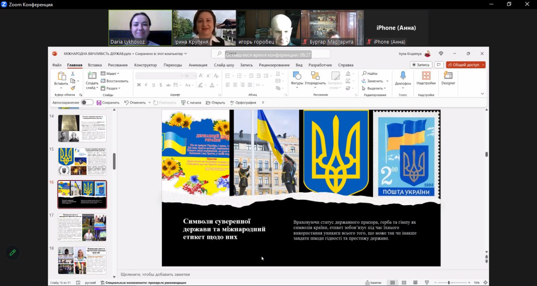The image size is (537, 286).
Task: Click Undo (Отменить) in quick access
Action: click(x=135, y=103)
